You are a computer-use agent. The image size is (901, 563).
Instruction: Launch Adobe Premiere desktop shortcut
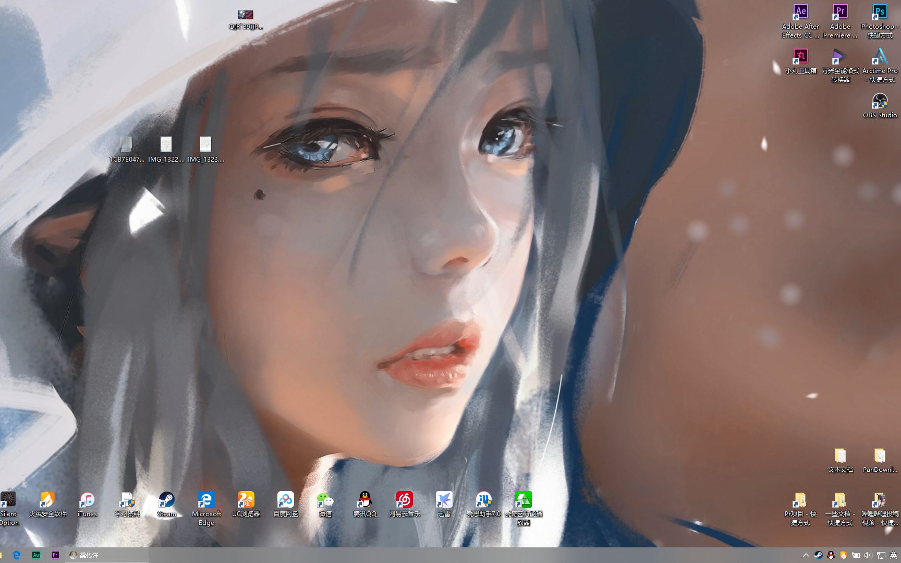(x=840, y=21)
